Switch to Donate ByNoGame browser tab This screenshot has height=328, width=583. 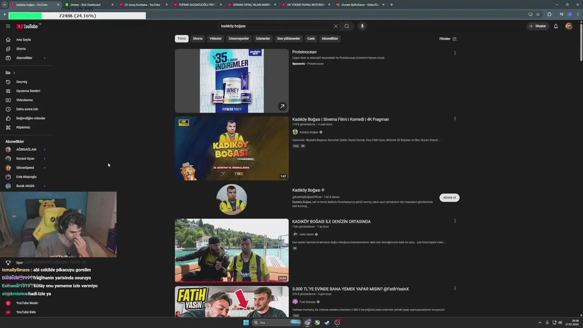pos(360,5)
